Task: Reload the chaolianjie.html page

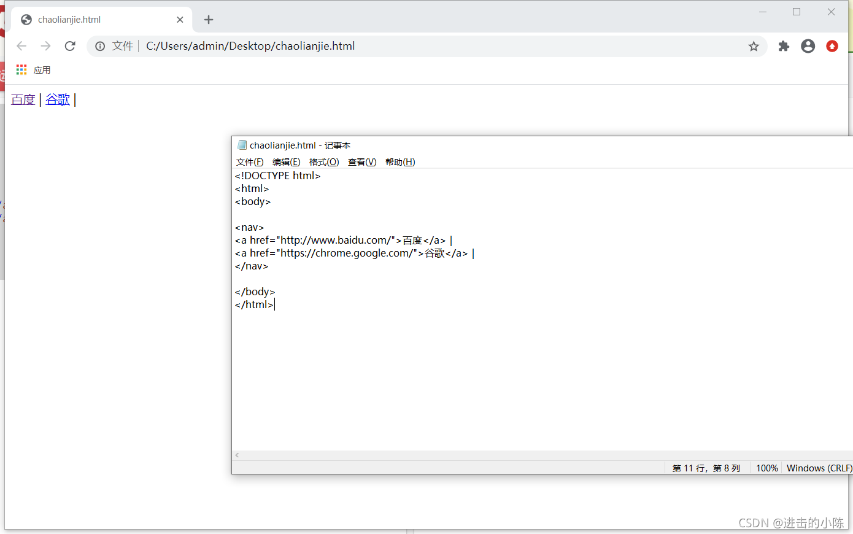Action: (x=70, y=46)
